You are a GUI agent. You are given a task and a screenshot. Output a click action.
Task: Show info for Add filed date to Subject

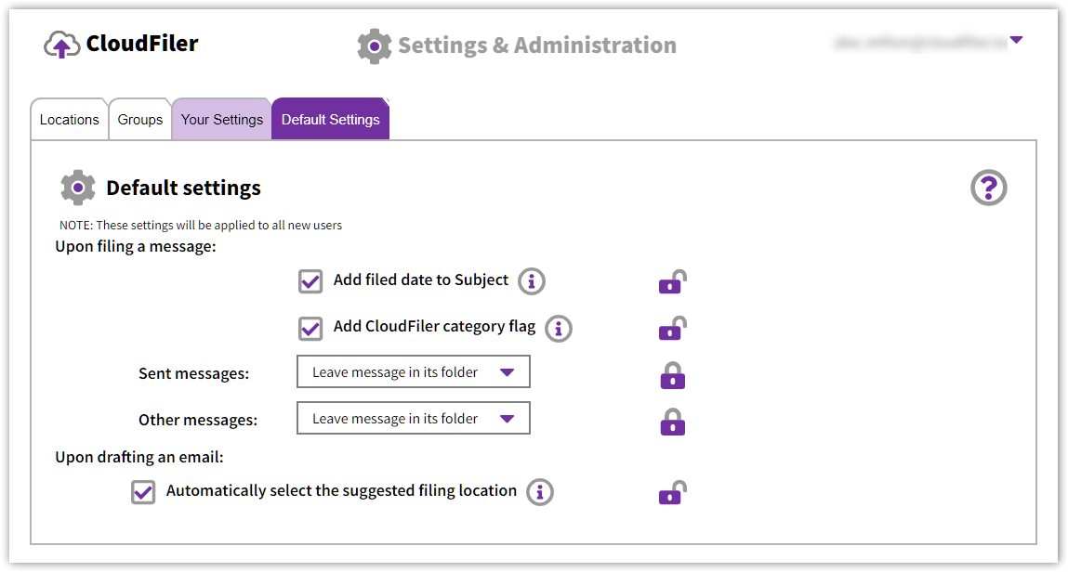pyautogui.click(x=532, y=281)
